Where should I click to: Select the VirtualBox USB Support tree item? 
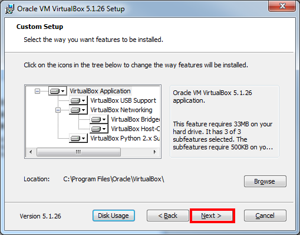123,100
